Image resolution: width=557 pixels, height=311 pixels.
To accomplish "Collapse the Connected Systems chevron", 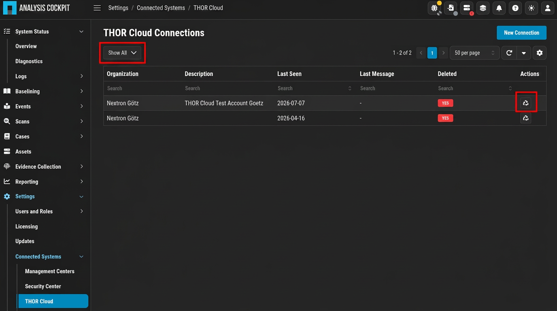I will click(x=81, y=257).
